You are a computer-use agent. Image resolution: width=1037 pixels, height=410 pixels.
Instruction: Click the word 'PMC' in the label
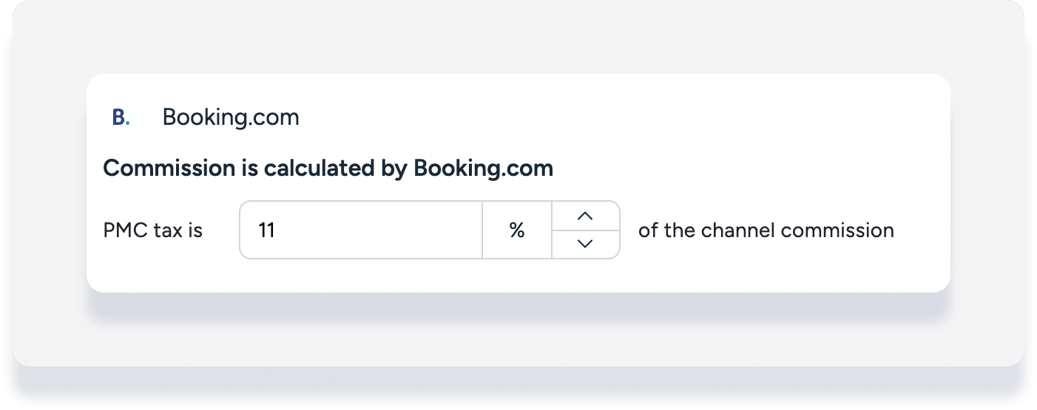126,230
